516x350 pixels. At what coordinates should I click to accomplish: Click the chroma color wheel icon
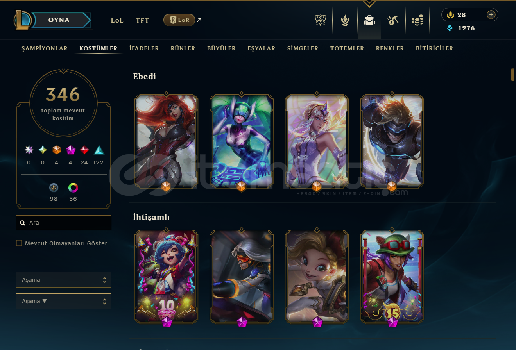pos(73,188)
